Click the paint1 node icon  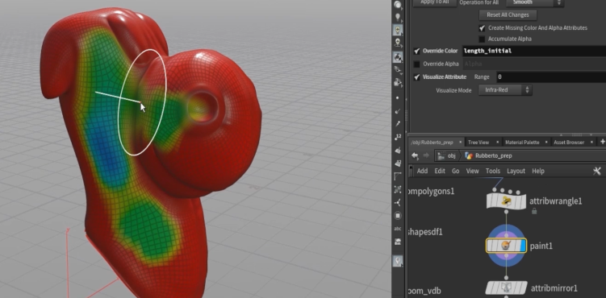click(x=506, y=246)
